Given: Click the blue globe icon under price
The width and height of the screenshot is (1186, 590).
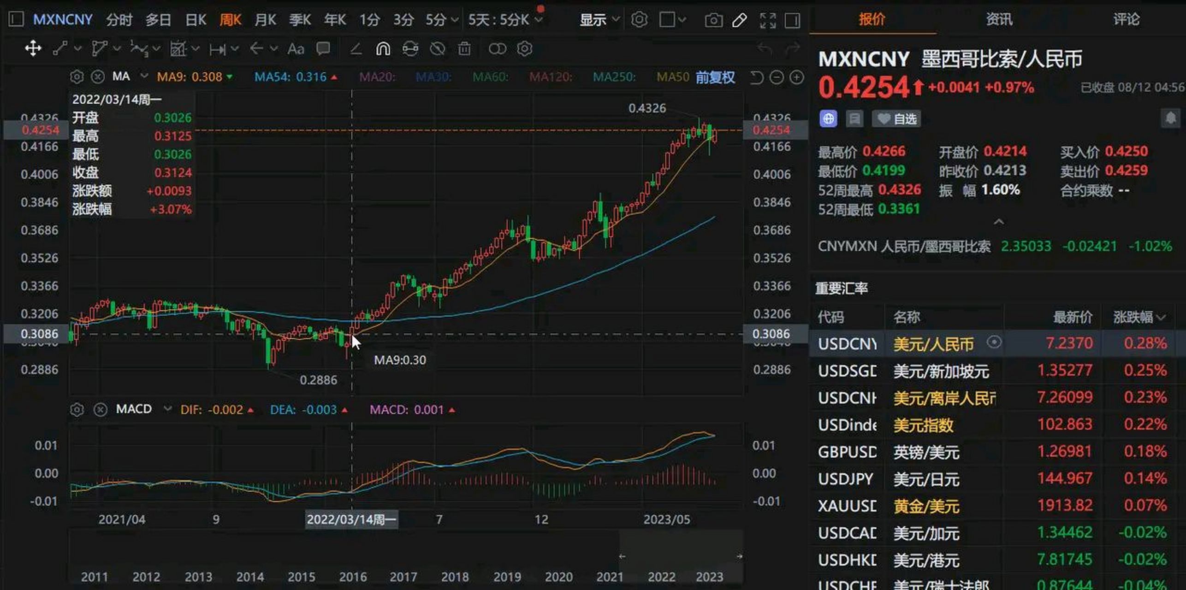Looking at the screenshot, I should 828,119.
